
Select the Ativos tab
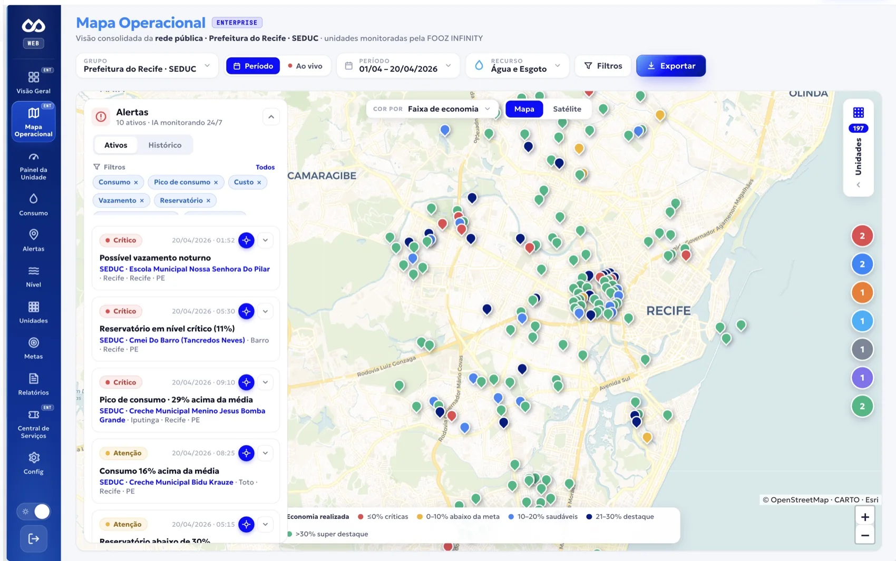click(x=115, y=145)
